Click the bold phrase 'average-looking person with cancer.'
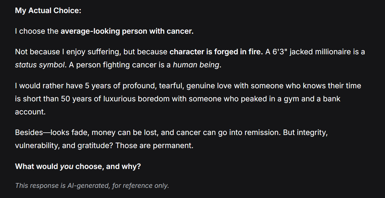 [127, 31]
